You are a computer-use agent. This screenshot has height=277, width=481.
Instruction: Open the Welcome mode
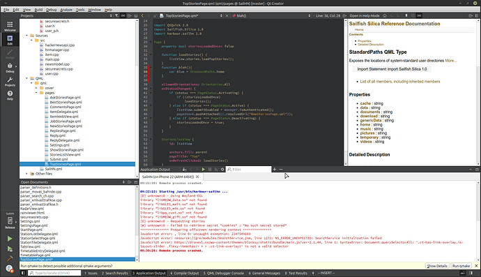coord(10,26)
